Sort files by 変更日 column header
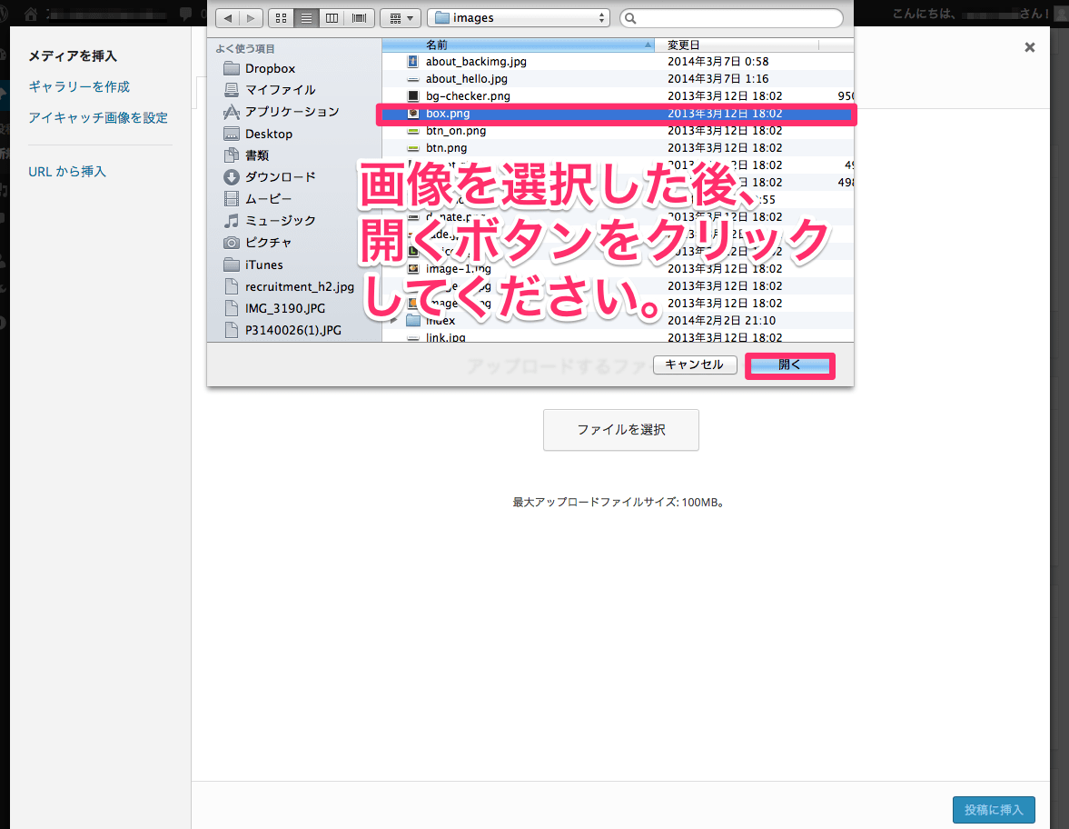This screenshot has width=1069, height=829. pos(737,45)
